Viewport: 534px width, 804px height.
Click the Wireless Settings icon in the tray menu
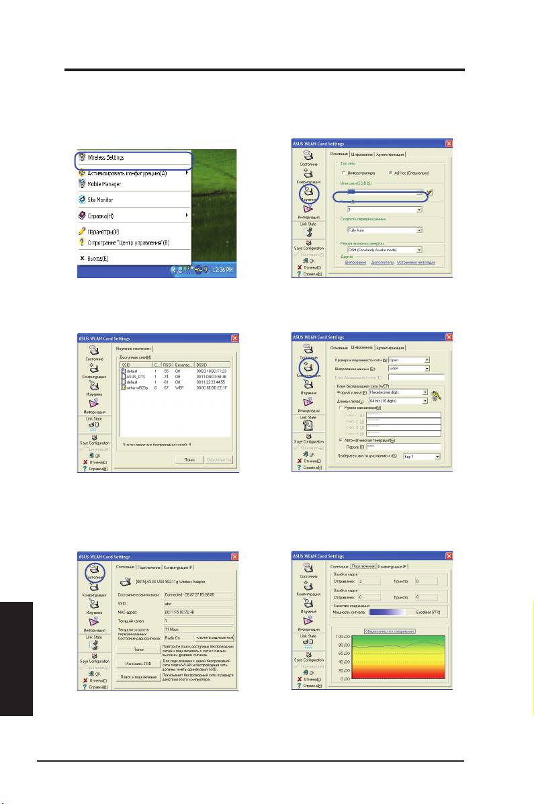[83, 158]
